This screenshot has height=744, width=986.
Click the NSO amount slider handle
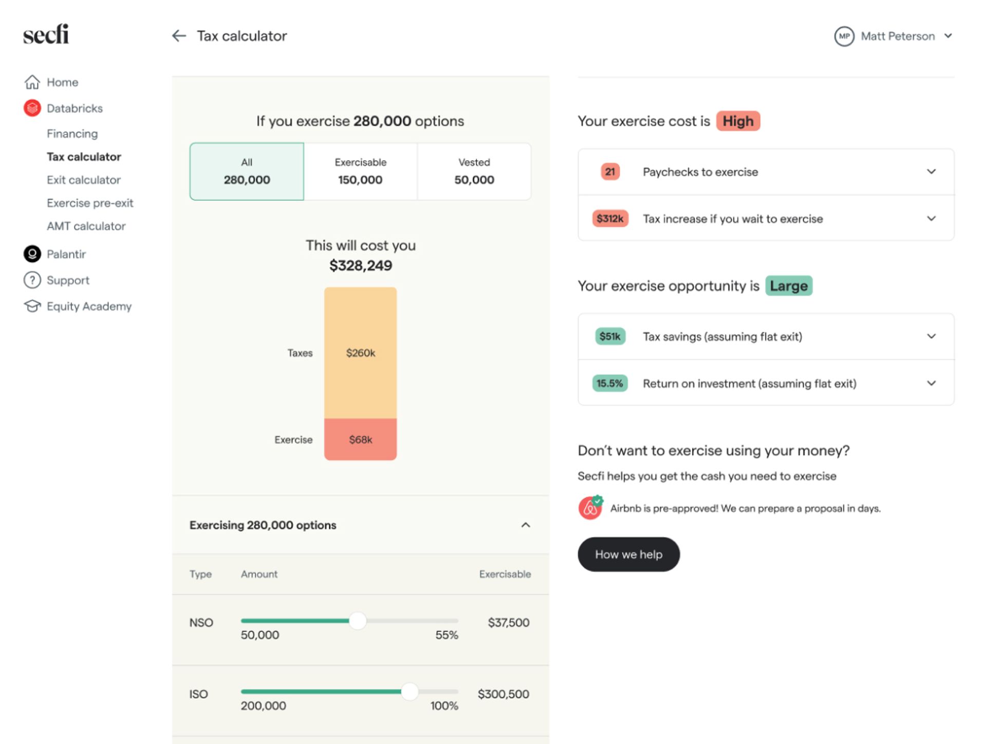[358, 621]
